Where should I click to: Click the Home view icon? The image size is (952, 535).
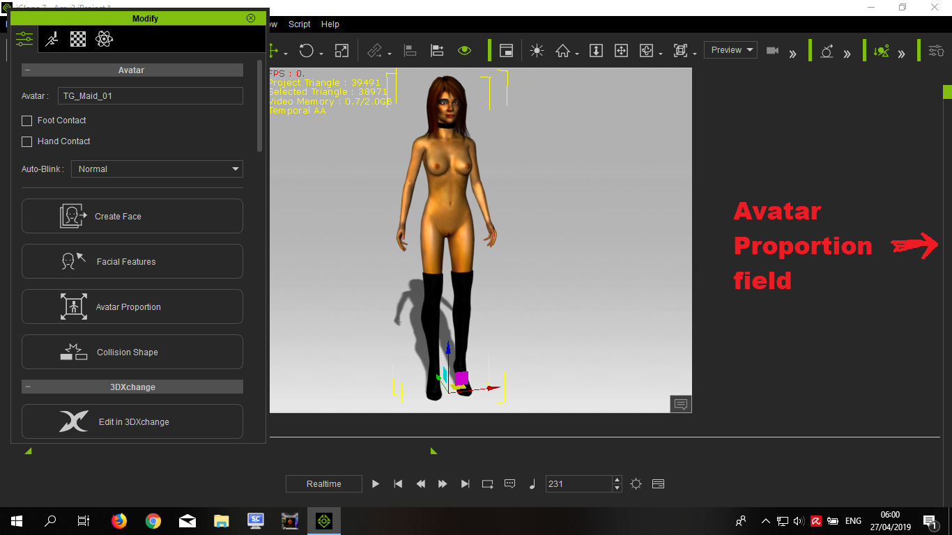563,50
